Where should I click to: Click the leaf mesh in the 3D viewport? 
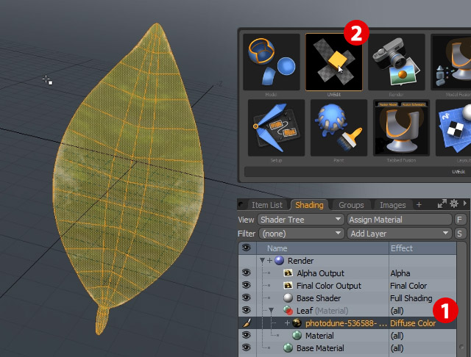point(130,180)
